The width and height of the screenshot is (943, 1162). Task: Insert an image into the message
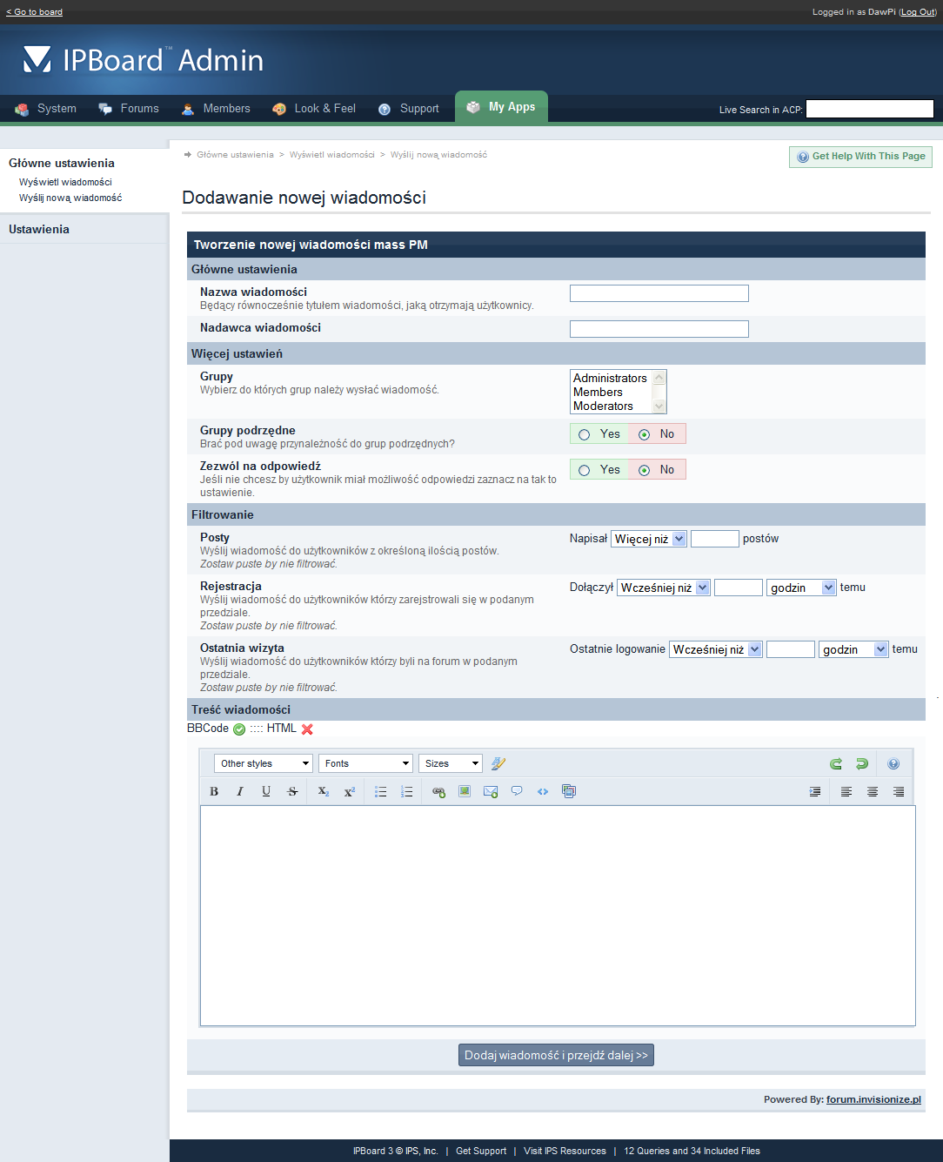click(465, 791)
